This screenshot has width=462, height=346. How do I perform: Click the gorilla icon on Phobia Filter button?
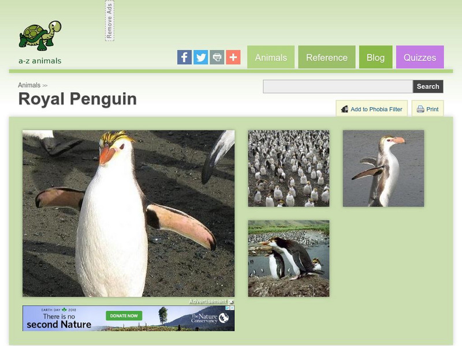tap(345, 108)
